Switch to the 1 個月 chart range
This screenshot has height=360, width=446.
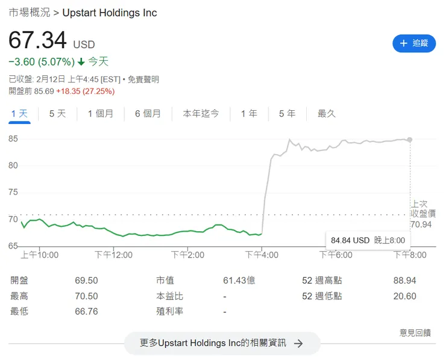[x=100, y=114]
